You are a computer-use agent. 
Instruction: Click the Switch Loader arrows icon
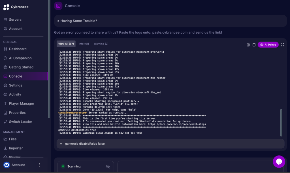click(5, 122)
